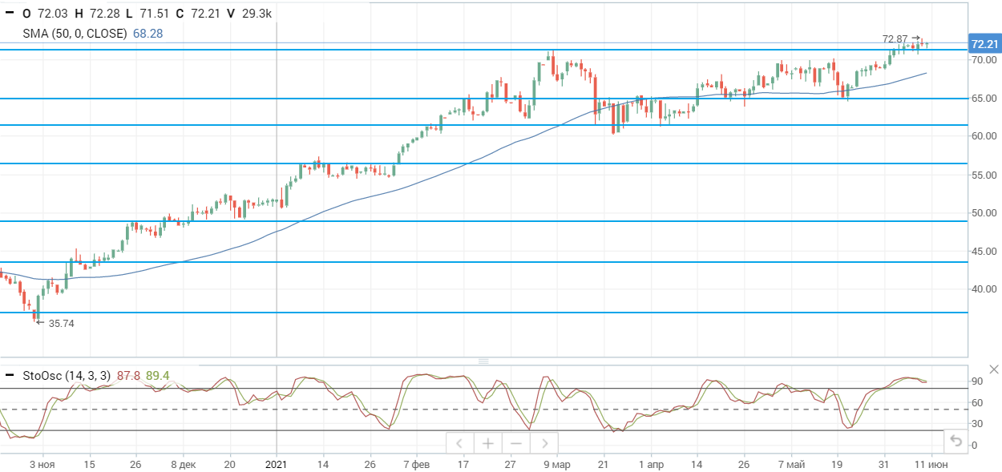Zoom in using the plus button
The image size is (1002, 472).
pyautogui.click(x=487, y=443)
